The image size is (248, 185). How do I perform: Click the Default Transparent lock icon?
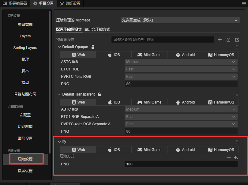click(99, 94)
